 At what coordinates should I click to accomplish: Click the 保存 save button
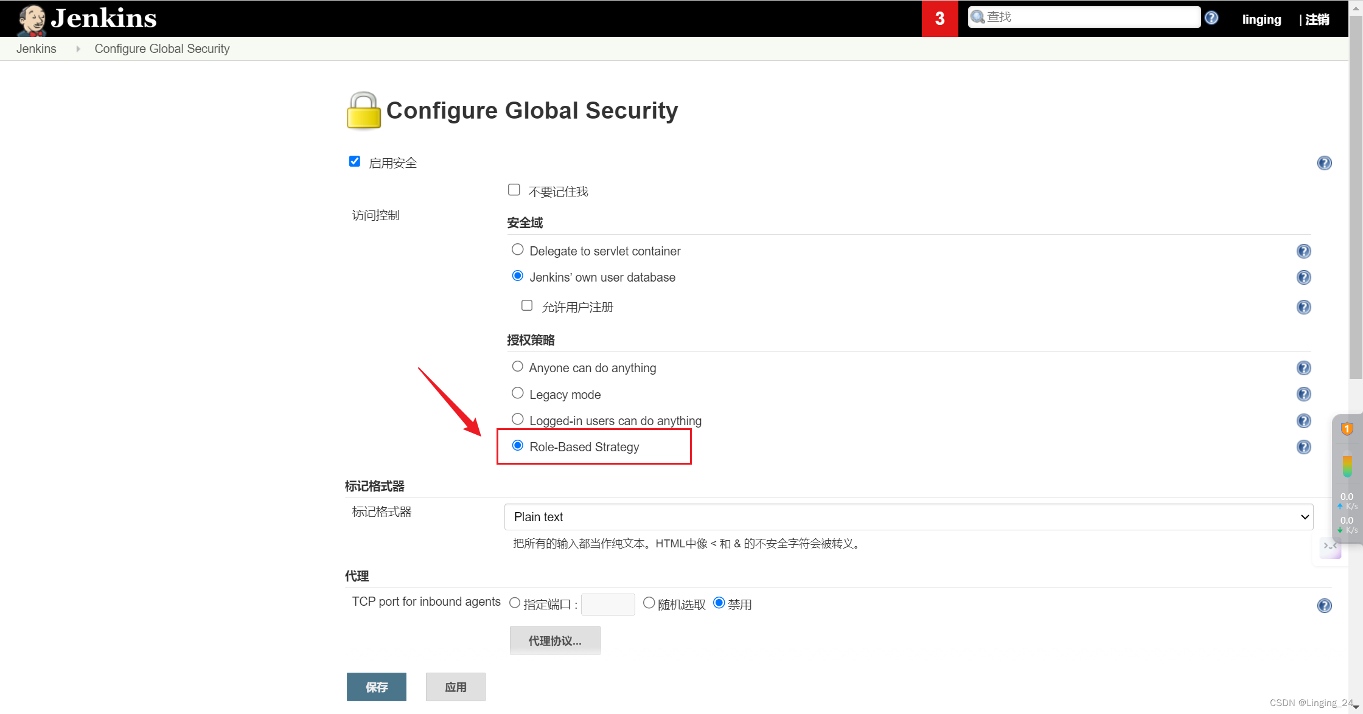[377, 687]
